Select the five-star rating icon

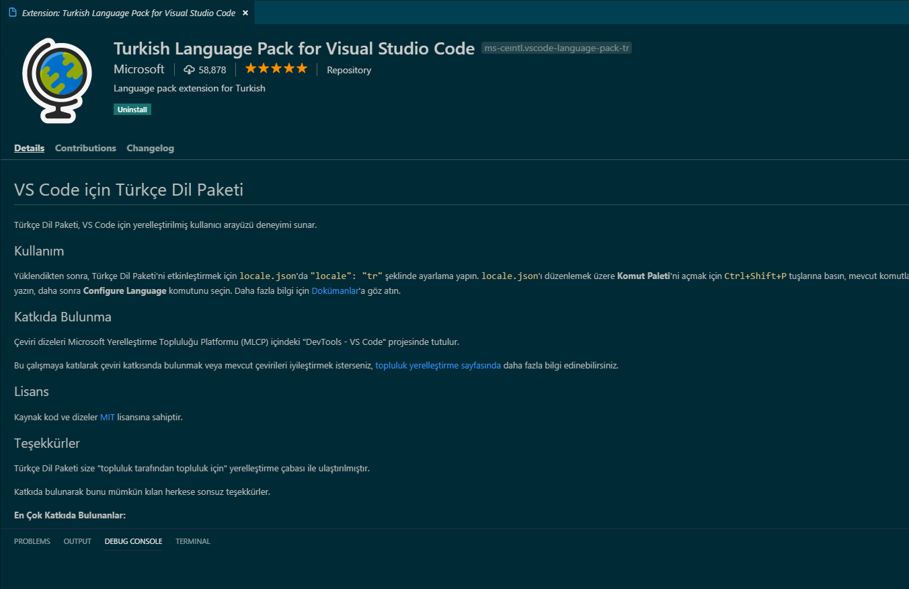(x=276, y=68)
